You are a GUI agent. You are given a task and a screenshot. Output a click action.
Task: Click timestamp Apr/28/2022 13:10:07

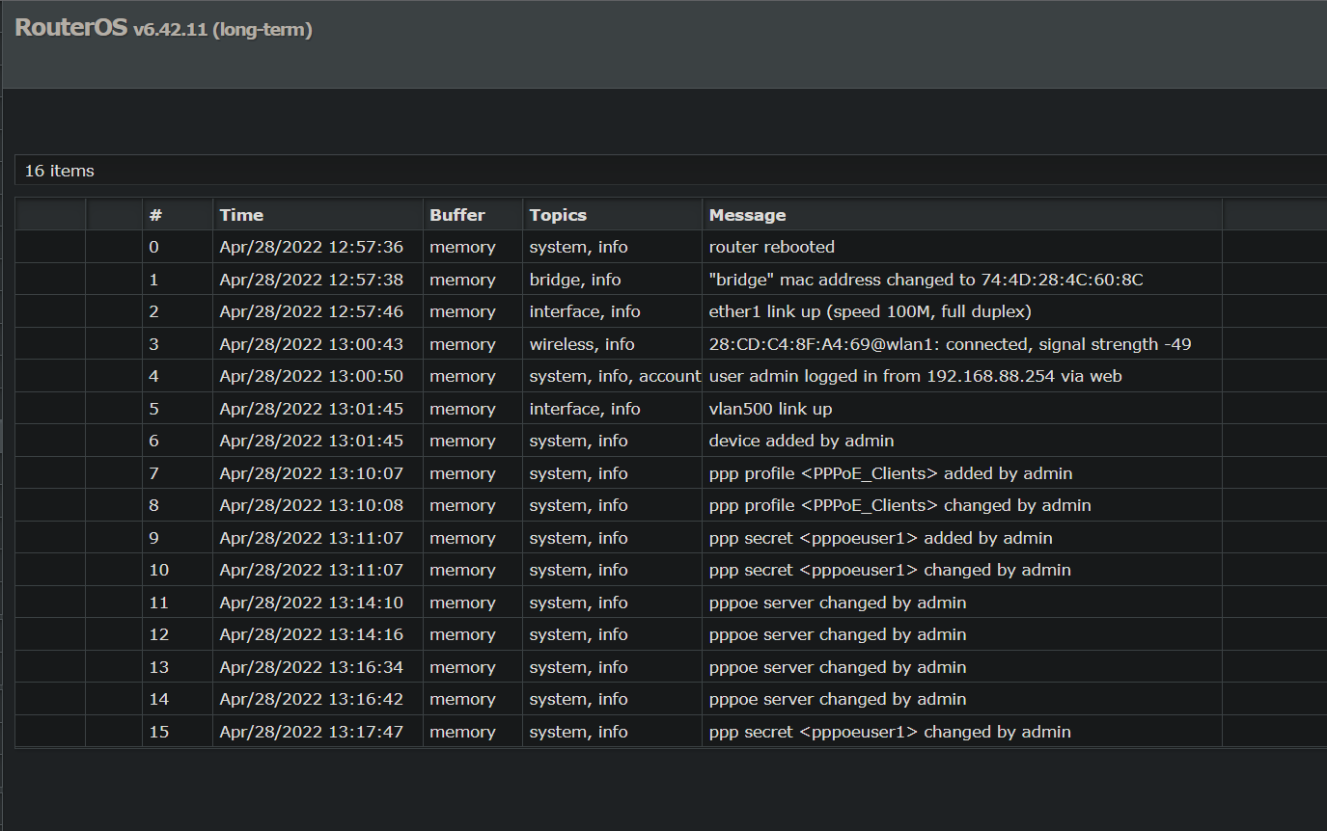pos(312,473)
